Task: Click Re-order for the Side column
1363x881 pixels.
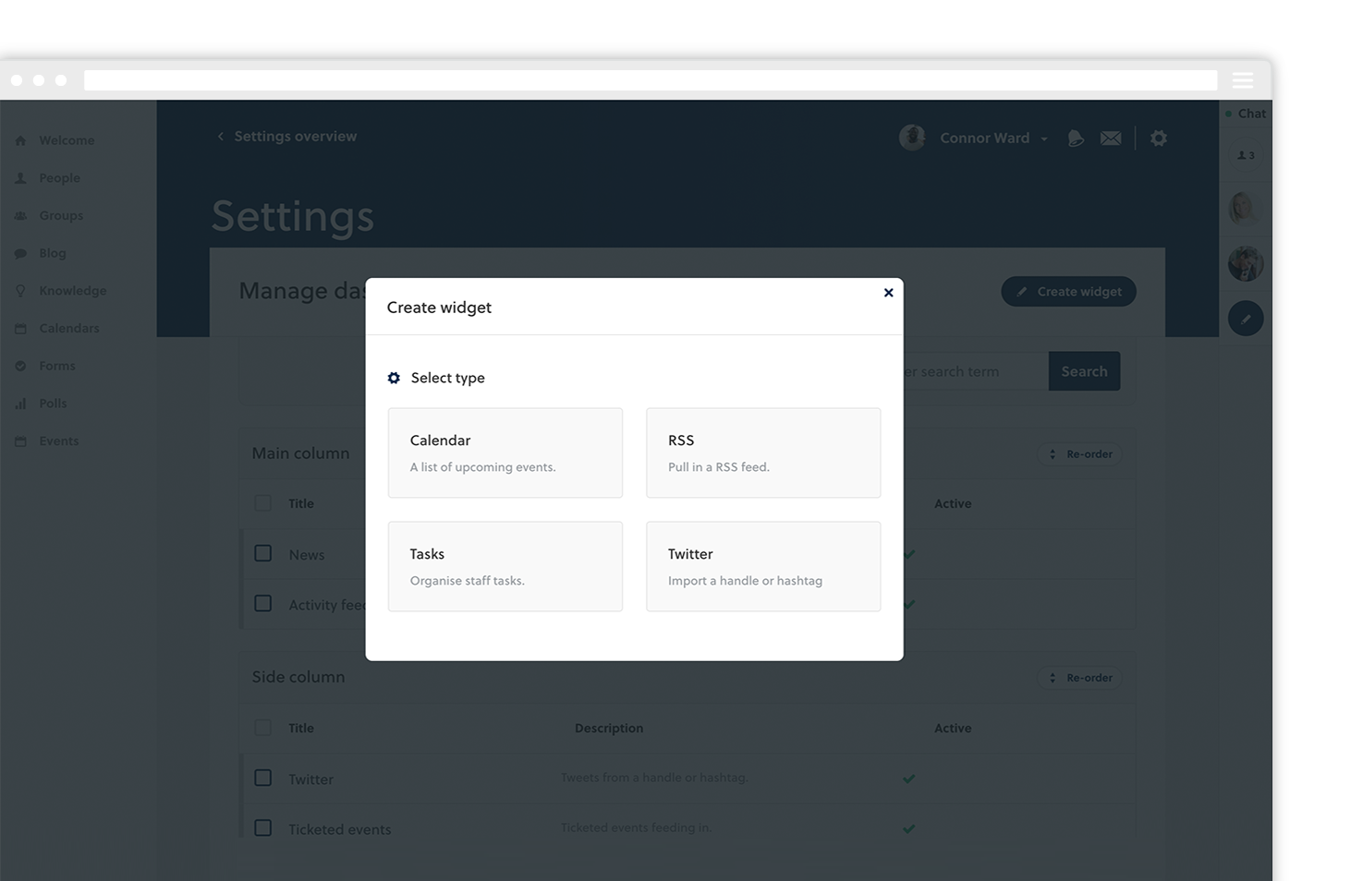Action: pos(1079,678)
